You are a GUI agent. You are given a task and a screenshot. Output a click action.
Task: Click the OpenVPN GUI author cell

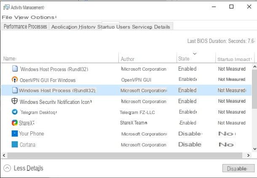136,80
